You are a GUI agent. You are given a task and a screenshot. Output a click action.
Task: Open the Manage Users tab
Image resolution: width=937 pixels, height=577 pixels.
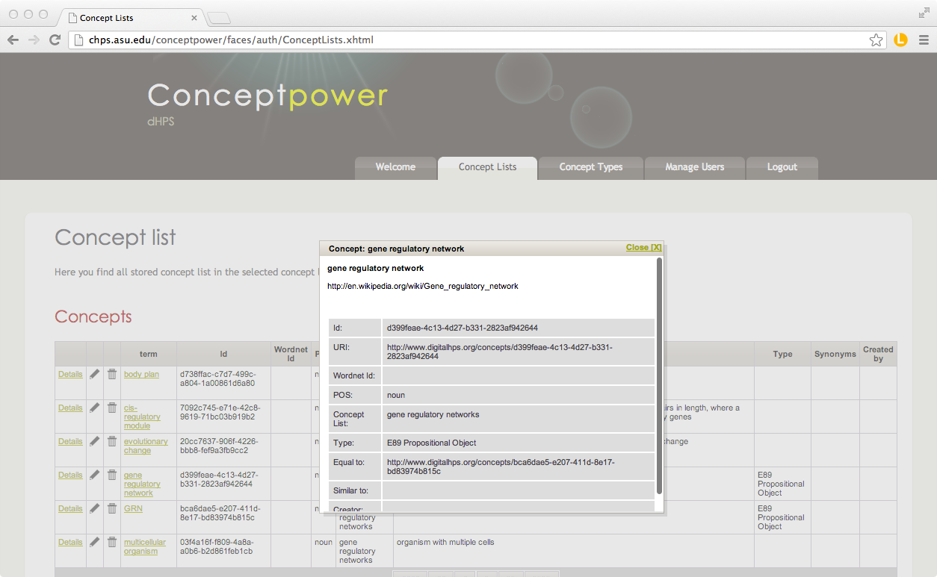coord(694,167)
